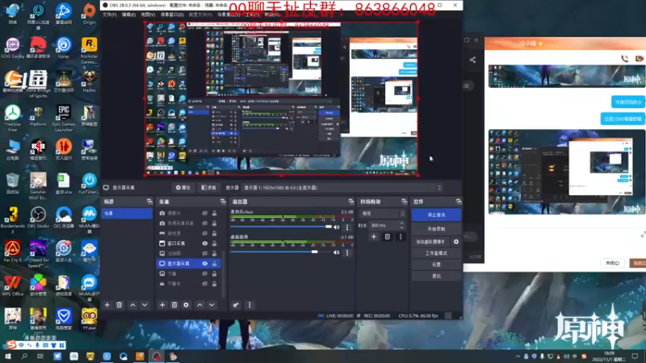Click the 启动虚拟摄像机 start virtual camera button
The height and width of the screenshot is (363, 646).
pos(430,241)
